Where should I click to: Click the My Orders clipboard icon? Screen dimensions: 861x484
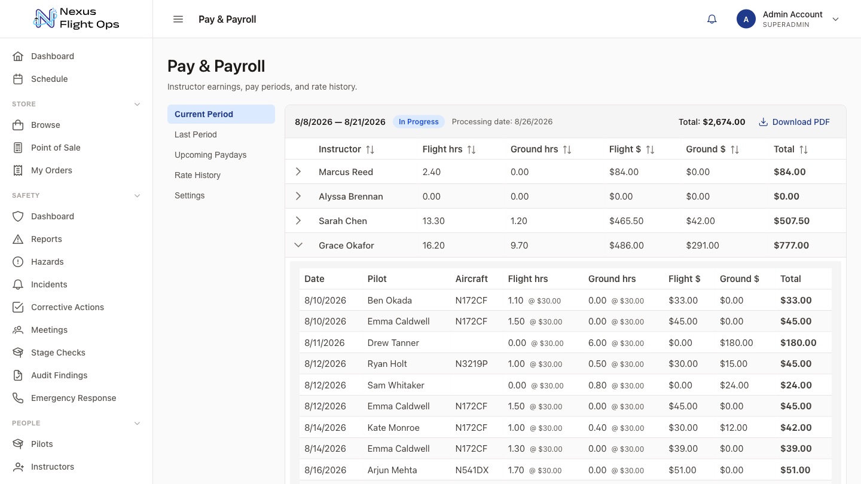pos(19,170)
